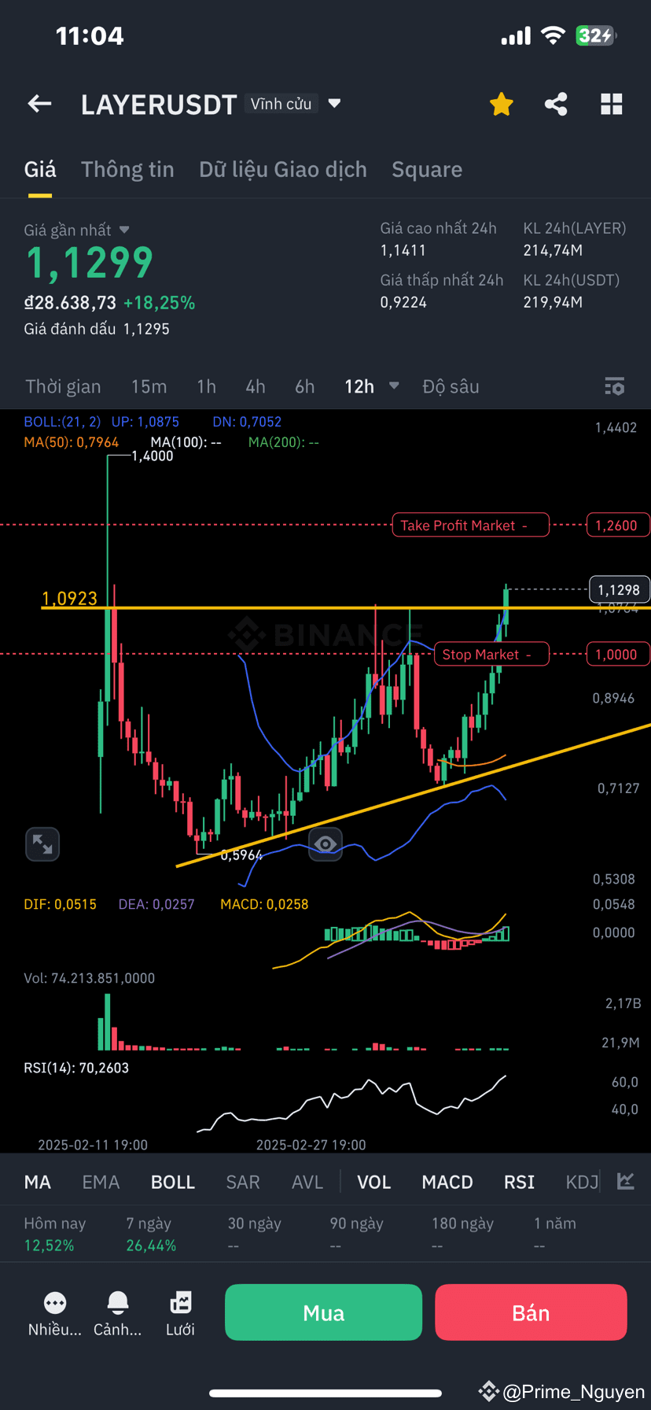Click the Hôm nay 12,52% performance value

(x=49, y=1246)
